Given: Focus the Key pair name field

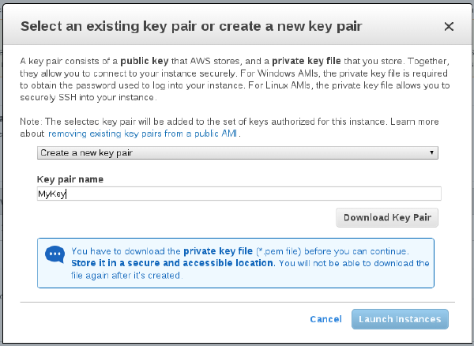Looking at the screenshot, I should (239, 194).
